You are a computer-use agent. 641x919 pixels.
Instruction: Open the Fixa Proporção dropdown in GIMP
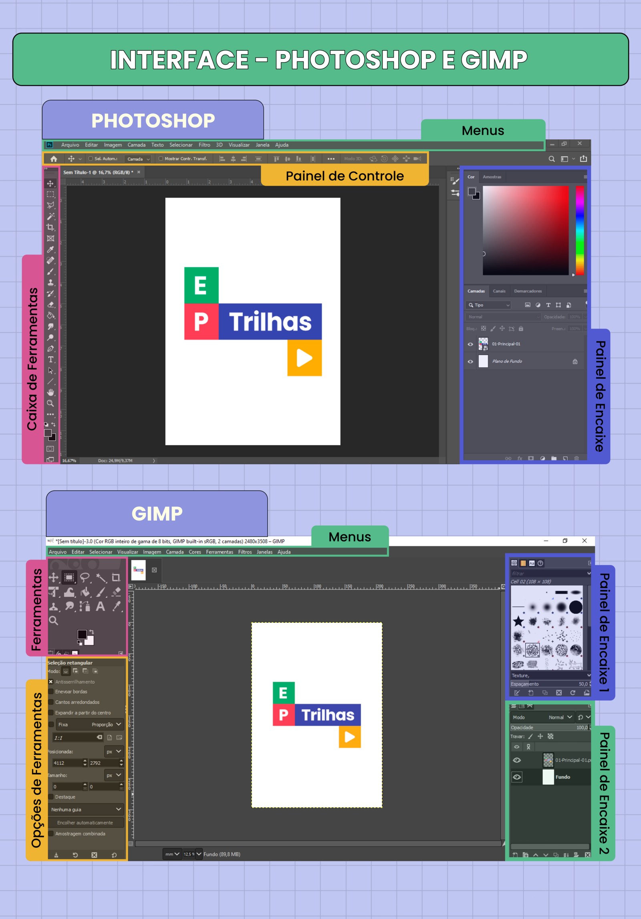coord(90,724)
